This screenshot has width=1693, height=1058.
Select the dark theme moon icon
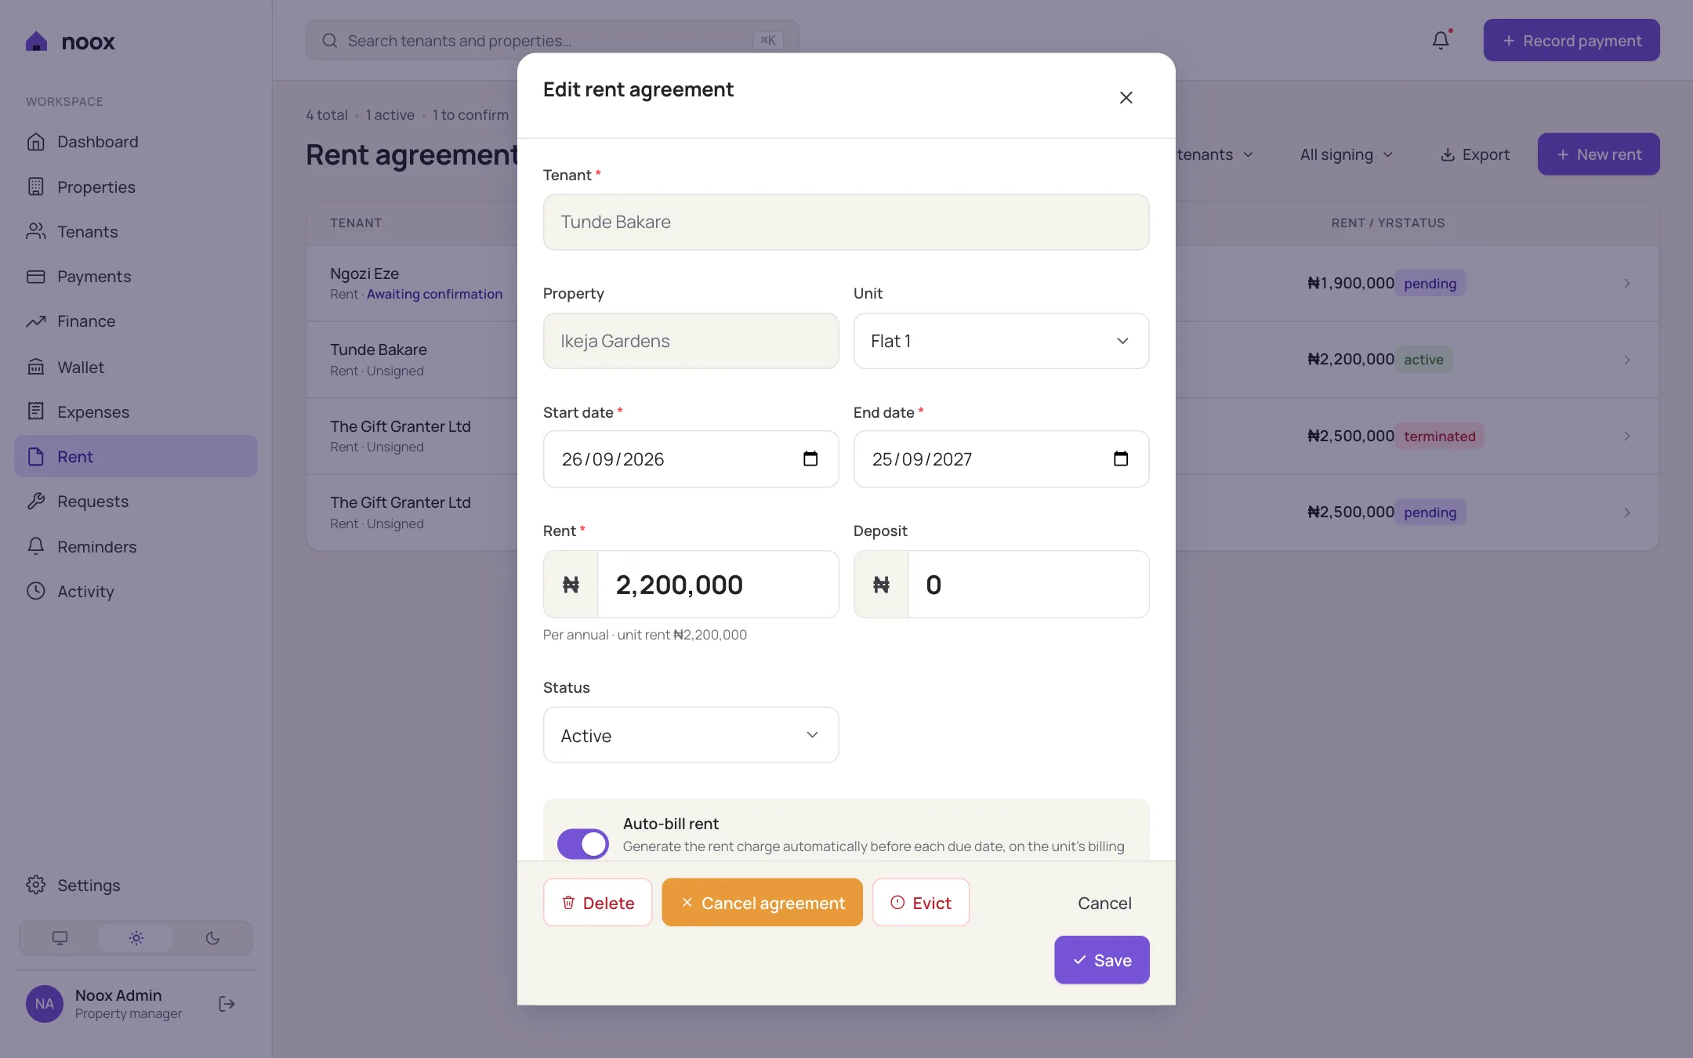click(212, 938)
